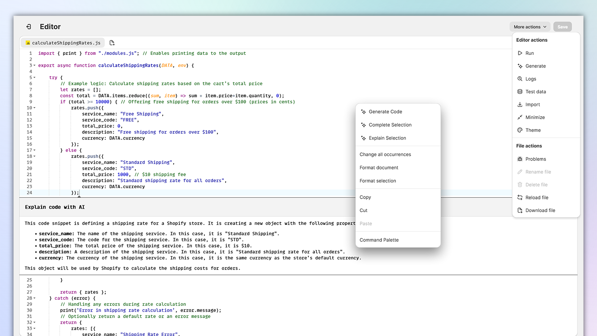Image resolution: width=597 pixels, height=336 pixels.
Task: Click Download file label in File actions
Action: pos(540,210)
